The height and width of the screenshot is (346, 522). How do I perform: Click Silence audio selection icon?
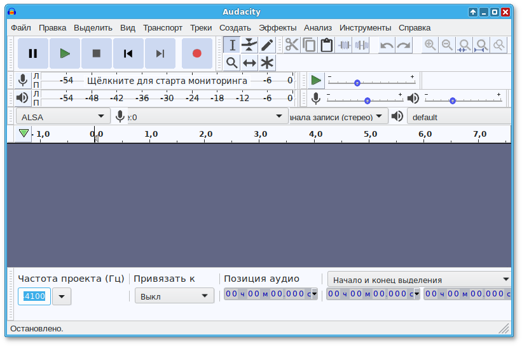[x=362, y=45]
